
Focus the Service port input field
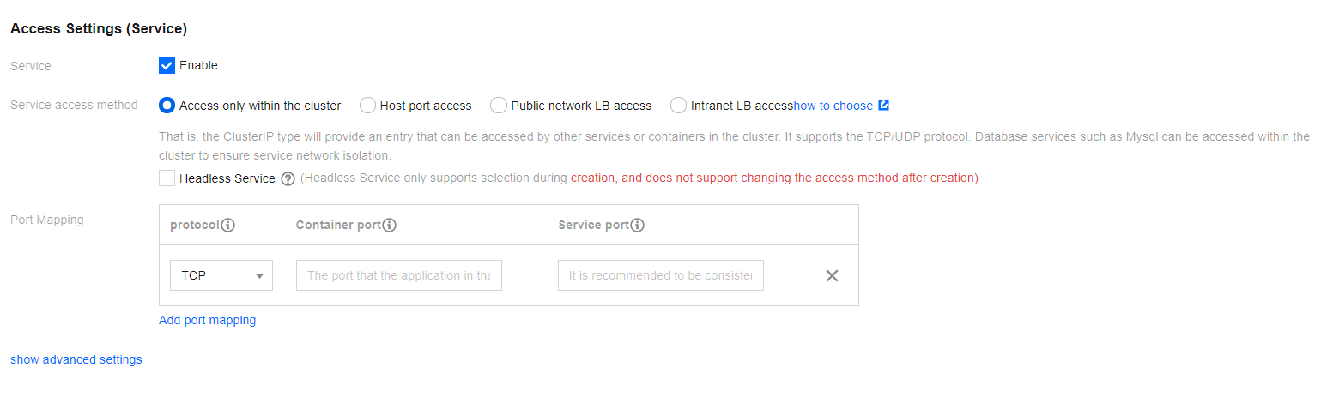[660, 276]
